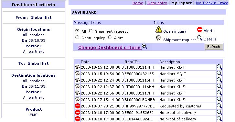The width and height of the screenshot is (235, 122).
Task: Click description Handler: MQ-T
Action: pyautogui.click(x=173, y=74)
